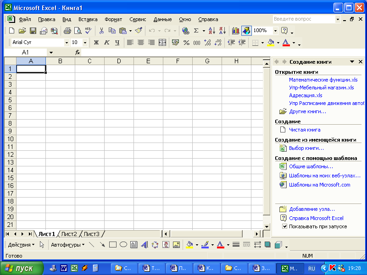
Task: Insert text box on drawing toolbar
Action: tap(134, 245)
